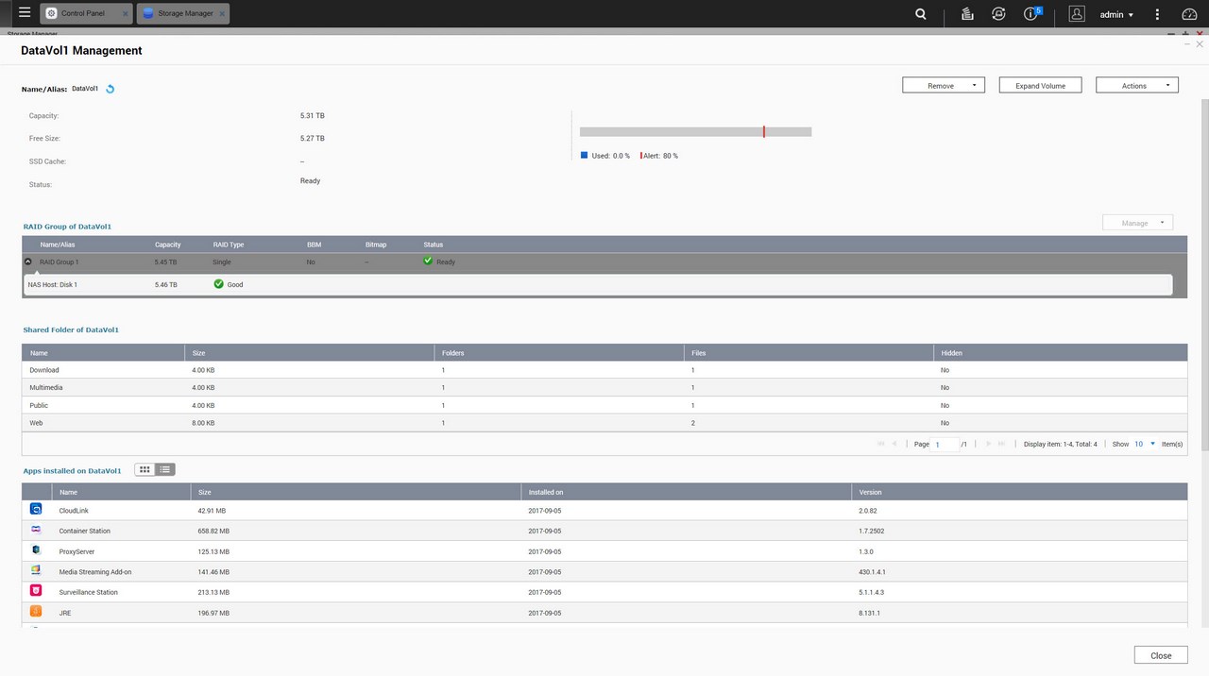The height and width of the screenshot is (676, 1209).
Task: Open background tasks stack icon
Action: click(x=967, y=14)
